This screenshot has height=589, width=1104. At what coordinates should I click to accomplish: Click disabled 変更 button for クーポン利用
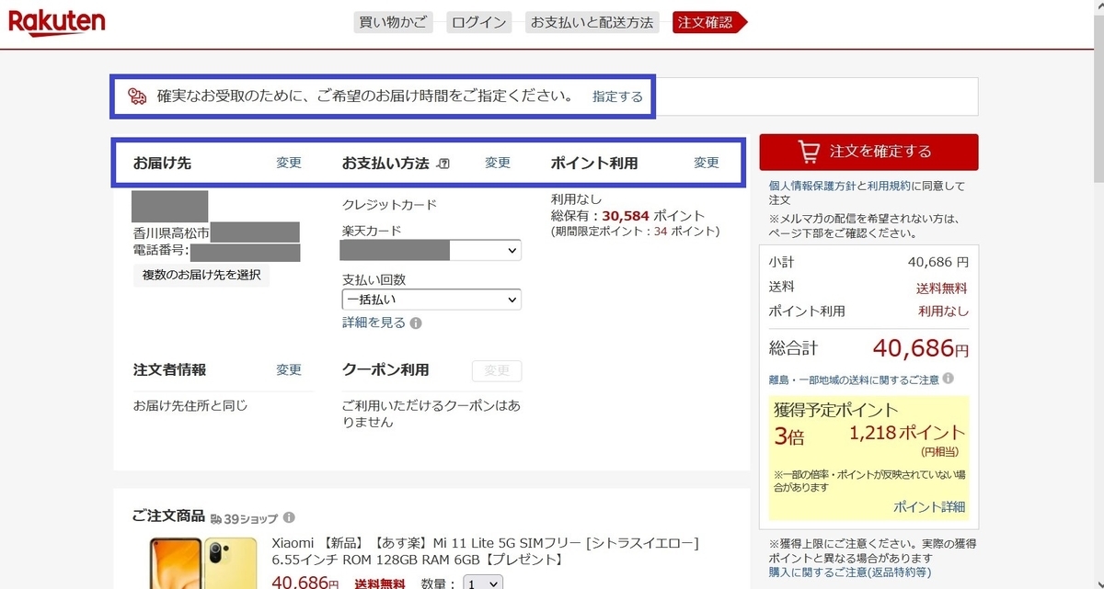[x=497, y=370]
